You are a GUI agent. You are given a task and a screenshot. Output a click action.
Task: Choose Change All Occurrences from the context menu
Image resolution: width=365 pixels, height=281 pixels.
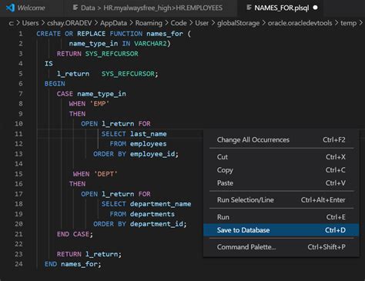(x=281, y=140)
